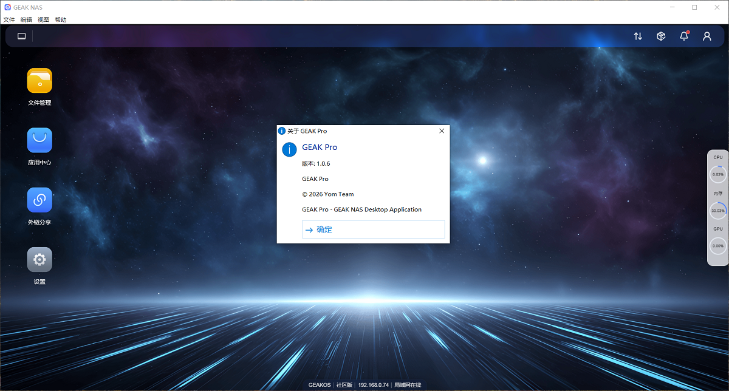Screen dimensions: 729x391
Task: Open the notification bell
Action: (x=684, y=36)
